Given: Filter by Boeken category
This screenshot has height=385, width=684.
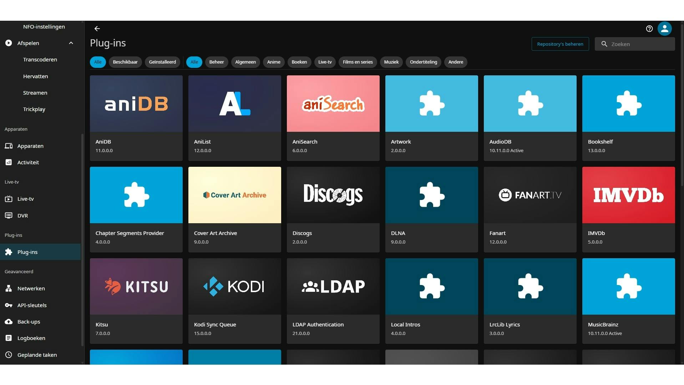Looking at the screenshot, I should pyautogui.click(x=299, y=62).
